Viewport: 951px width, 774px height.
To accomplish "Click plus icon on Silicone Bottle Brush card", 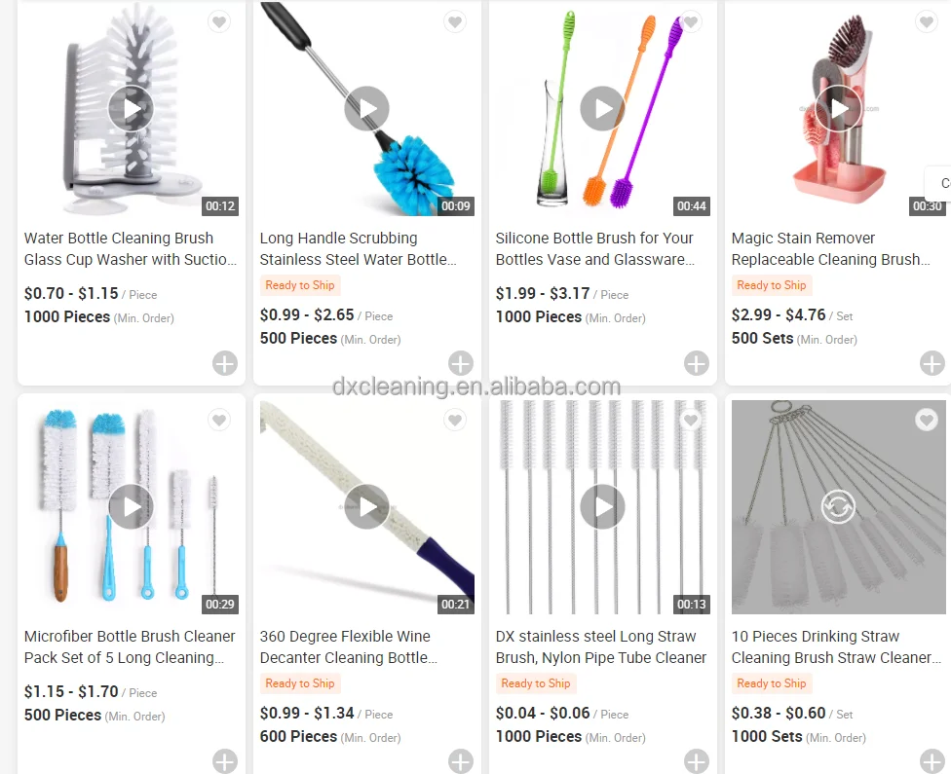I will pyautogui.click(x=697, y=364).
